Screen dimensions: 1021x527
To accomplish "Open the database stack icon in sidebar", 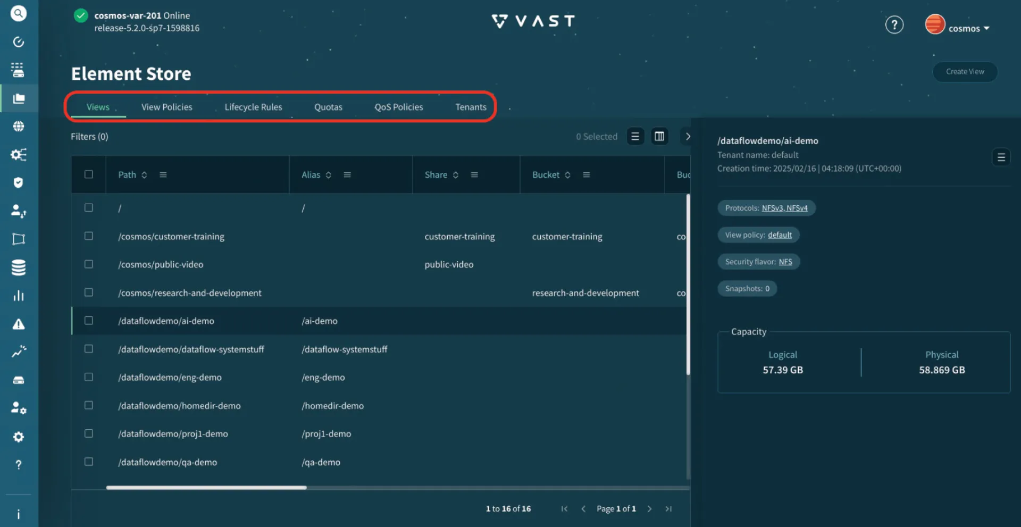I will tap(19, 267).
